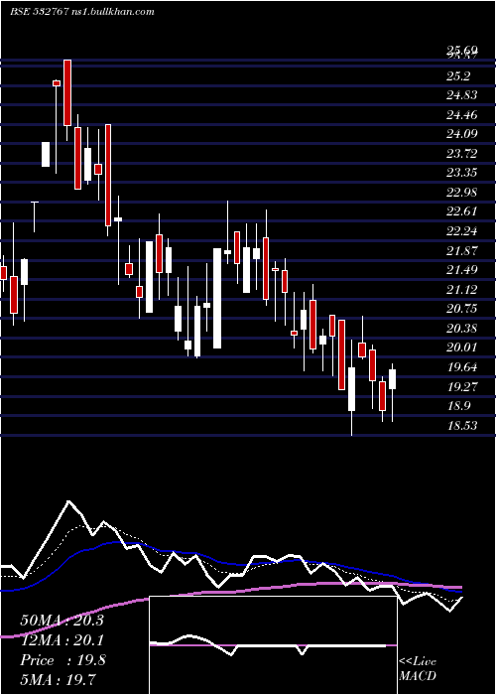The height and width of the screenshot is (695, 496).
Task: Click the <<Live MACD label
Action: click(x=418, y=668)
